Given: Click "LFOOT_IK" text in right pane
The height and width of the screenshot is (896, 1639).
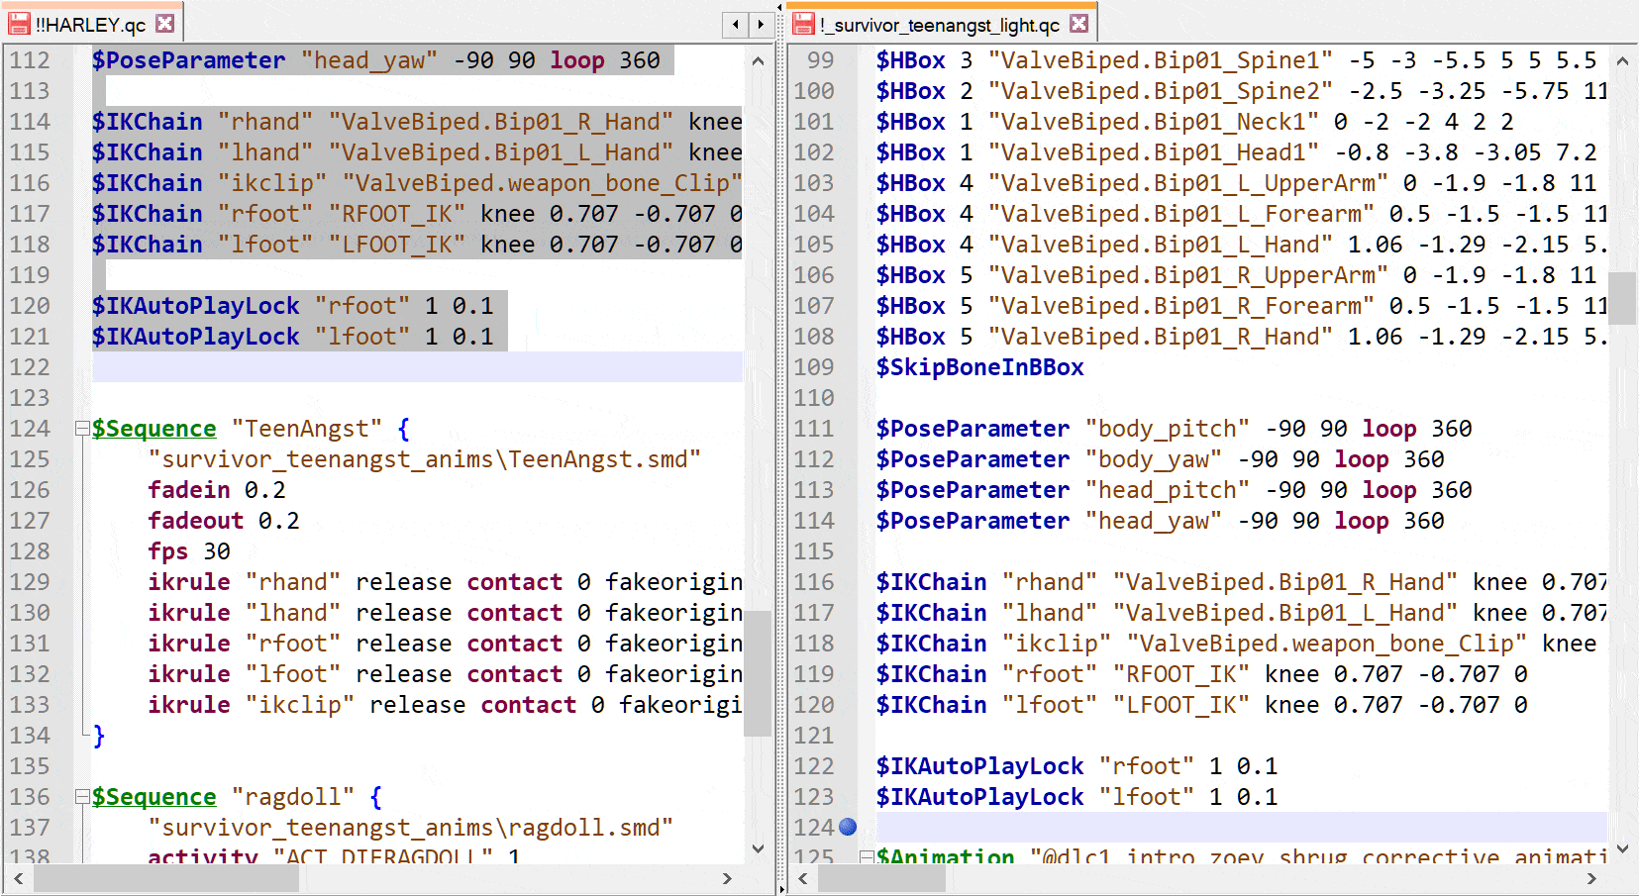Looking at the screenshot, I should (1181, 705).
